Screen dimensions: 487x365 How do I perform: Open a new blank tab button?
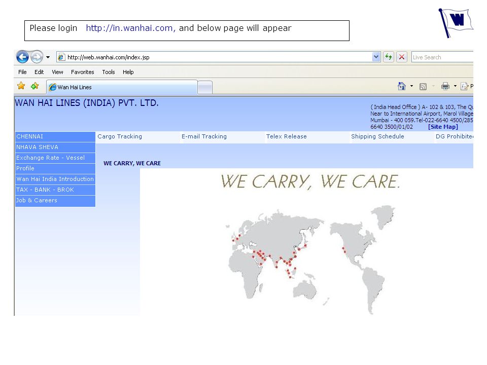click(x=205, y=88)
